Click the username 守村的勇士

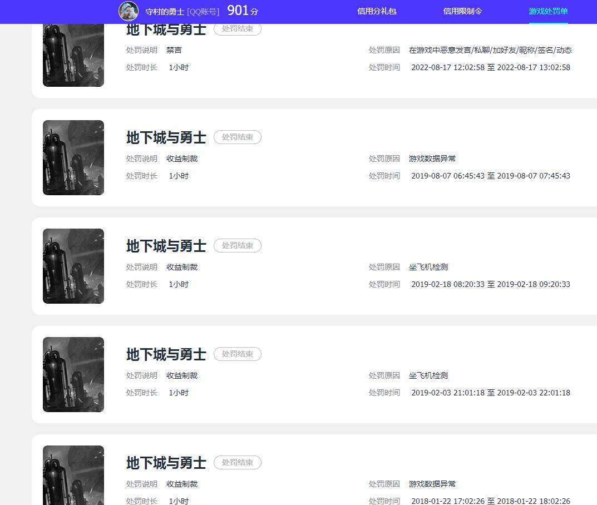coord(165,12)
